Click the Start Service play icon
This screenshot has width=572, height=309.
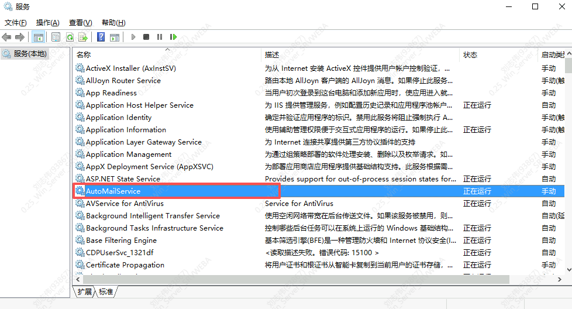[133, 37]
